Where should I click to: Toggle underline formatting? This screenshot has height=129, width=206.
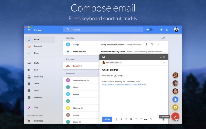131,119
